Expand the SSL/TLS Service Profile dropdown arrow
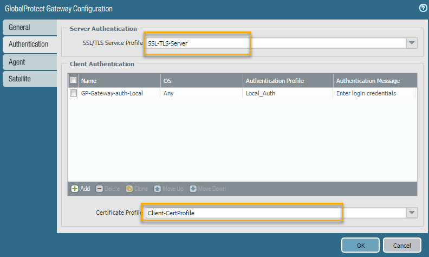429x257 pixels. pos(412,43)
